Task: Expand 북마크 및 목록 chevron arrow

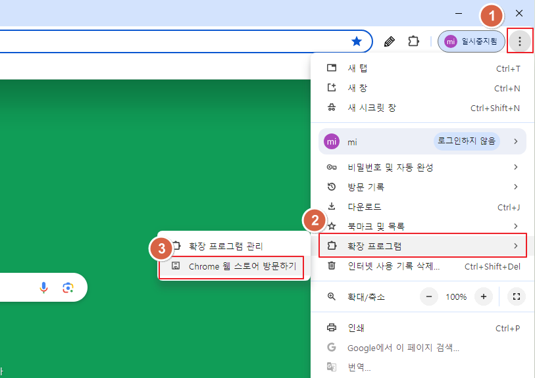Action: pos(516,226)
